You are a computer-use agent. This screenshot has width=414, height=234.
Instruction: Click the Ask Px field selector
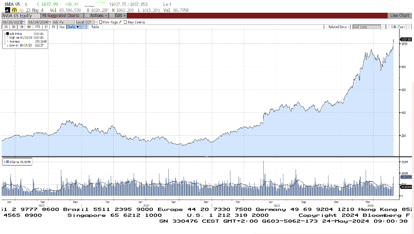tap(63, 22)
